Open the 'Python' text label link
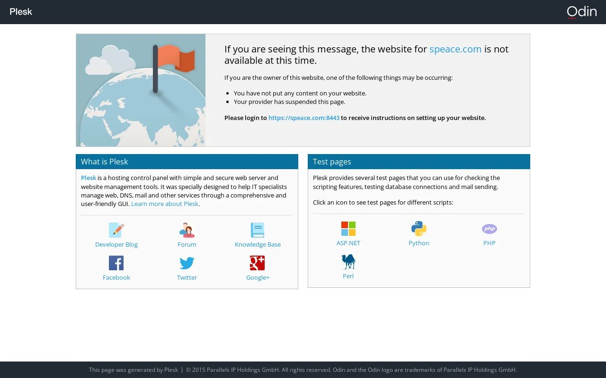The image size is (606, 378). 419,243
